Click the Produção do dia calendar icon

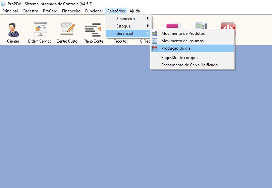[x=155, y=48]
